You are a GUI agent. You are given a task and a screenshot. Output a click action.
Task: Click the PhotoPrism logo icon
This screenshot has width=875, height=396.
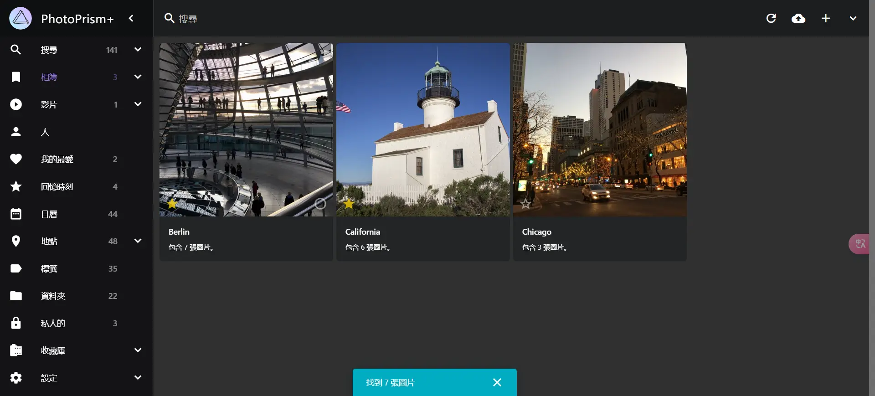click(21, 18)
